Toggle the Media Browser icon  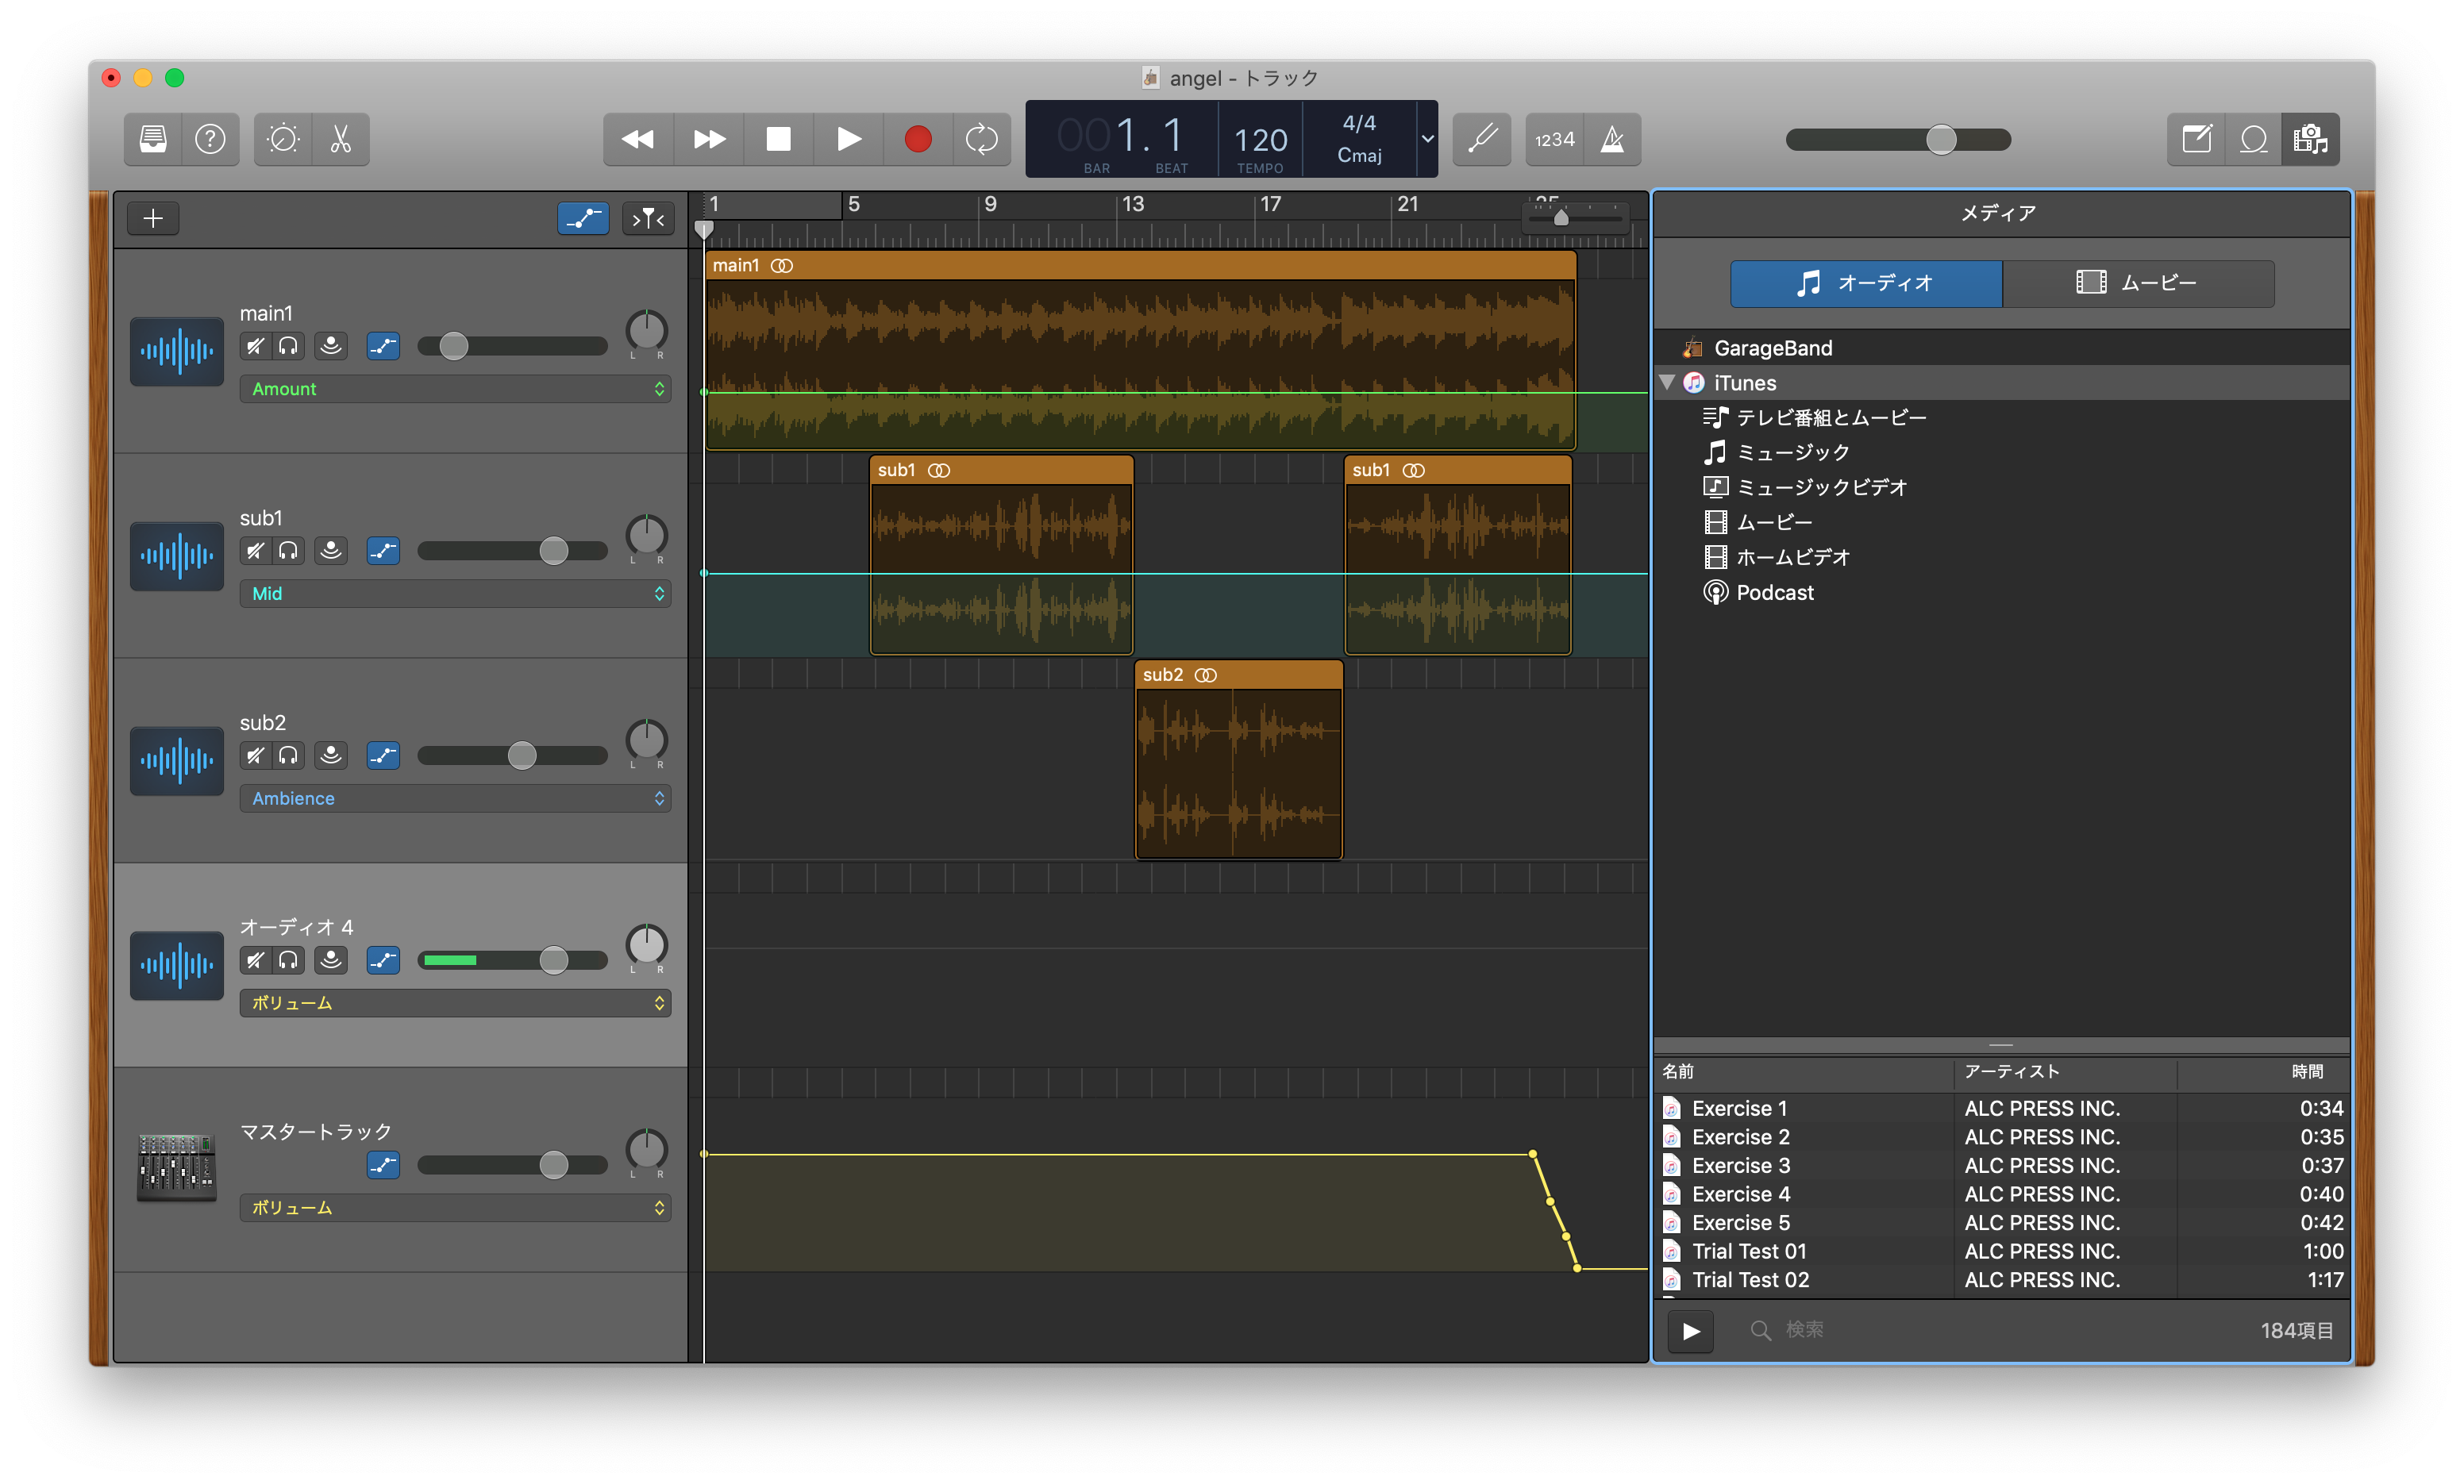pyautogui.click(x=2310, y=139)
